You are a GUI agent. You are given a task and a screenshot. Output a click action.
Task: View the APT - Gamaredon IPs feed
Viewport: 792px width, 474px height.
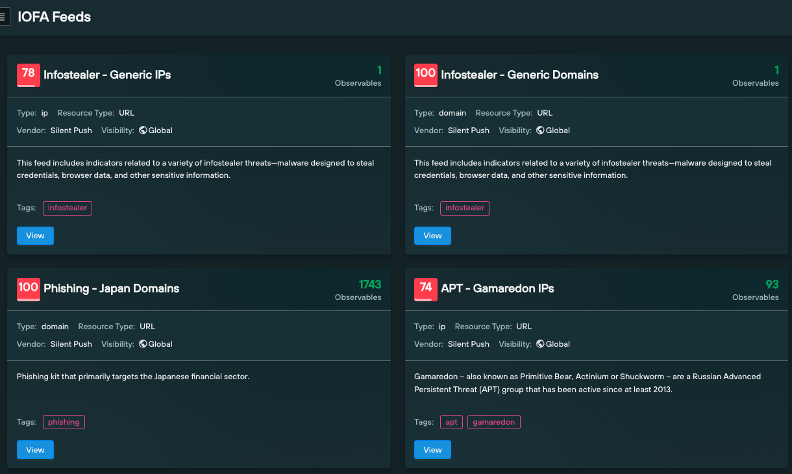[x=432, y=450]
